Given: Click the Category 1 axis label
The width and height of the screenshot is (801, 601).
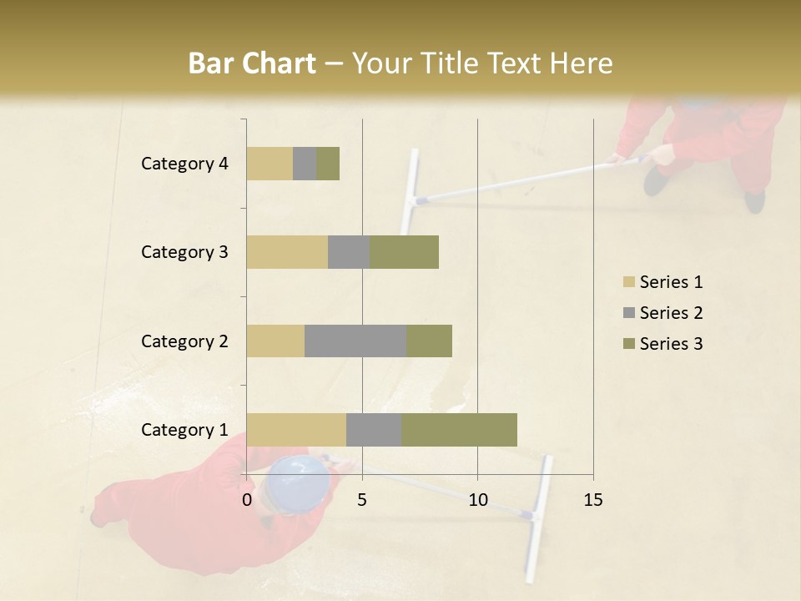Looking at the screenshot, I should coord(184,430).
